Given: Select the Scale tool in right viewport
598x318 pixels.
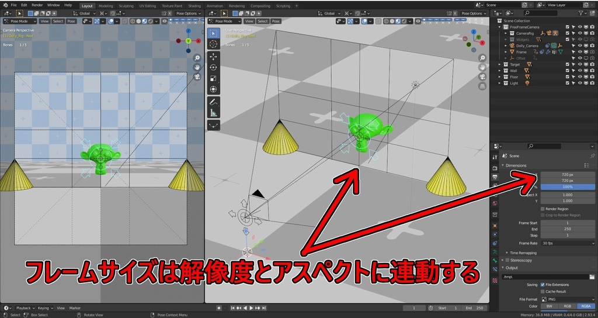Looking at the screenshot, I should click(x=213, y=79).
